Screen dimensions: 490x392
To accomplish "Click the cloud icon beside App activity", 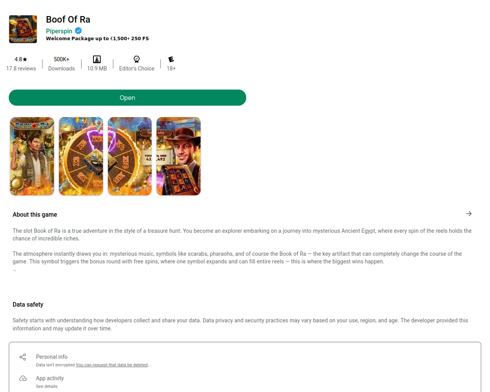I will coord(23,379).
